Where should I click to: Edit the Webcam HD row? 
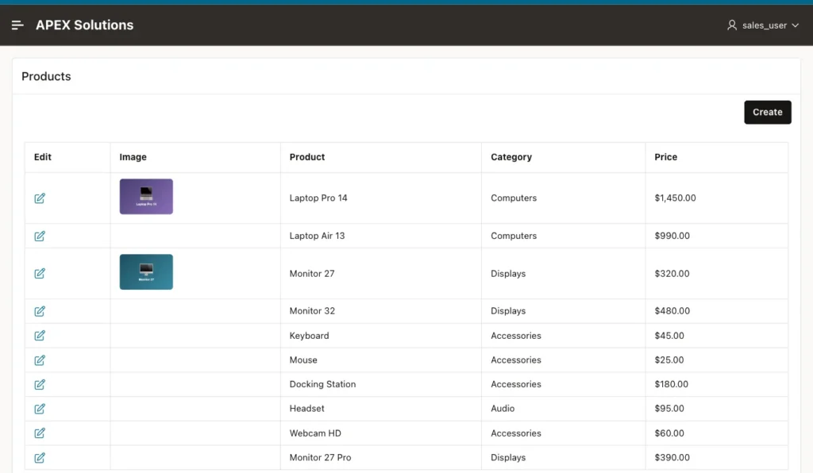tap(40, 433)
